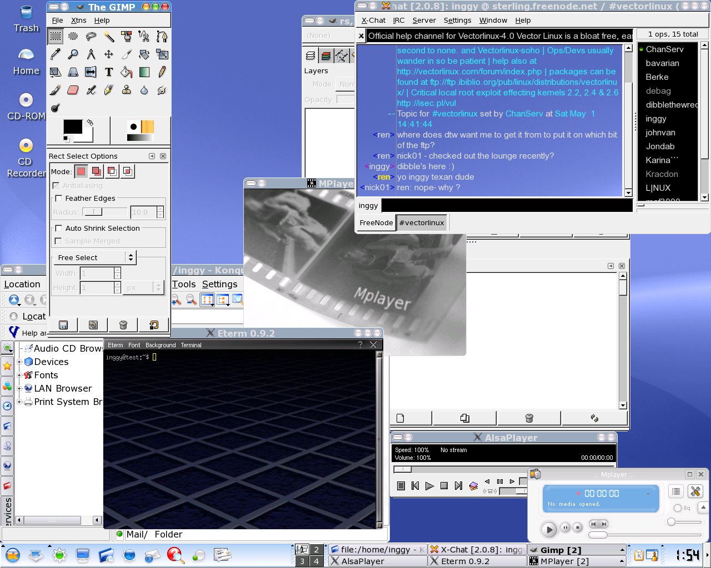The image size is (711, 568).
Task: Click the star bookmarks icon in Konqueror sidebar
Action: coord(7,367)
